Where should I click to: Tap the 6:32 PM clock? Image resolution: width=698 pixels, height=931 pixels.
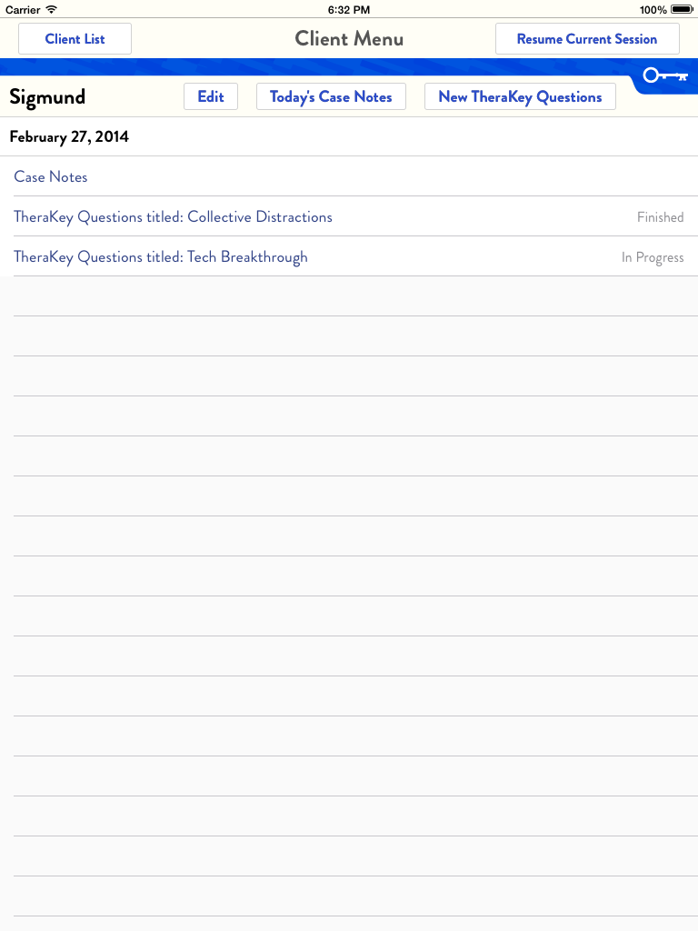(x=349, y=9)
